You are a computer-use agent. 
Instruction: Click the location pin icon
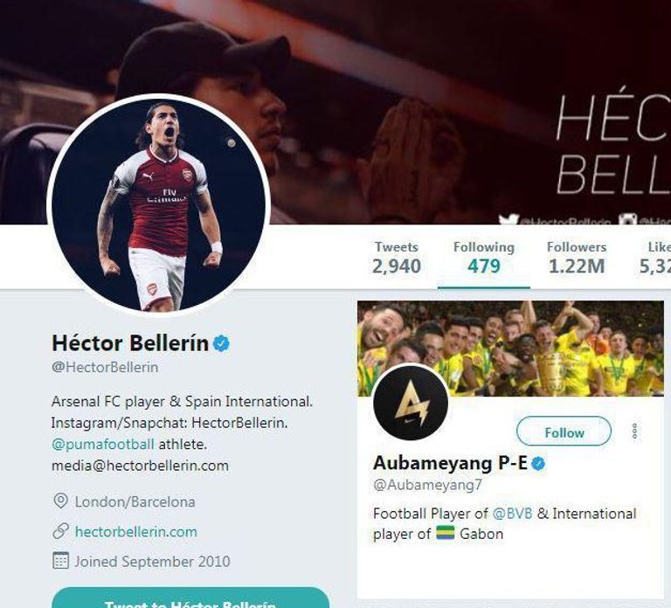[60, 501]
